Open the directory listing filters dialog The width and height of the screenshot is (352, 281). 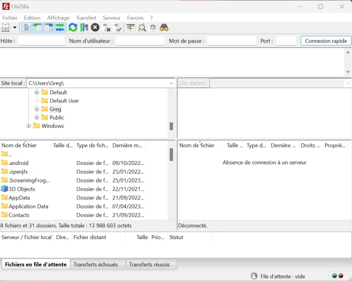pos(131,28)
